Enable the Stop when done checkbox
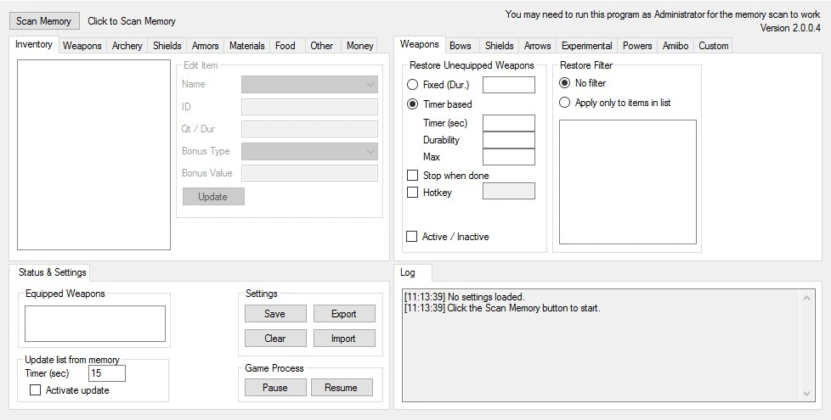 (x=412, y=175)
